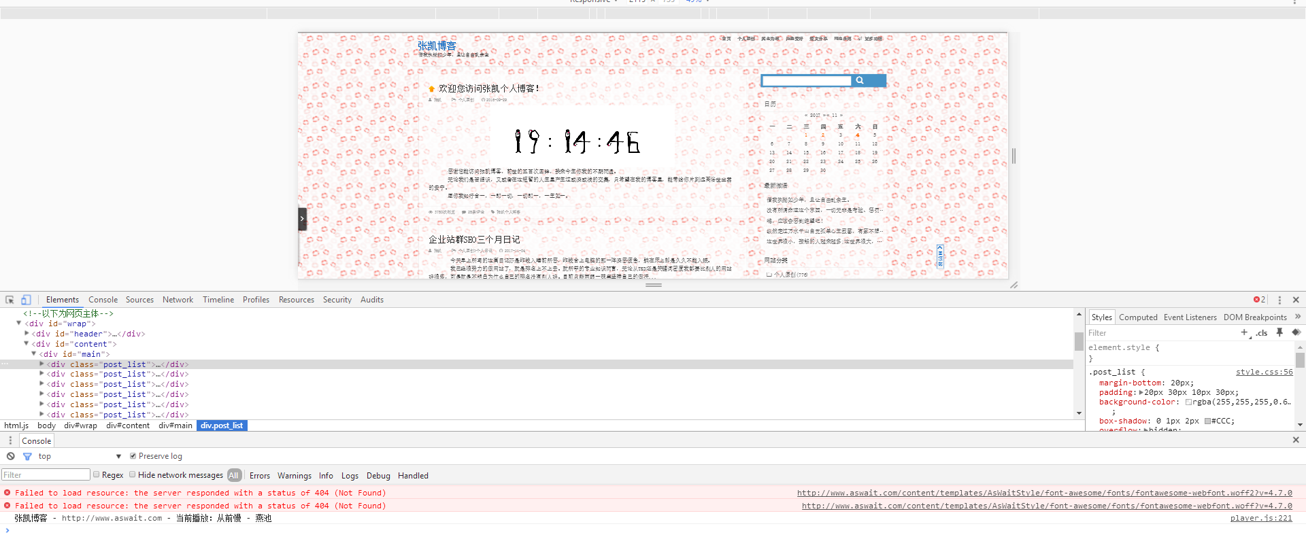Viewport: 1306px width, 556px height.
Task: Click the console Filter input field
Action: coord(46,475)
